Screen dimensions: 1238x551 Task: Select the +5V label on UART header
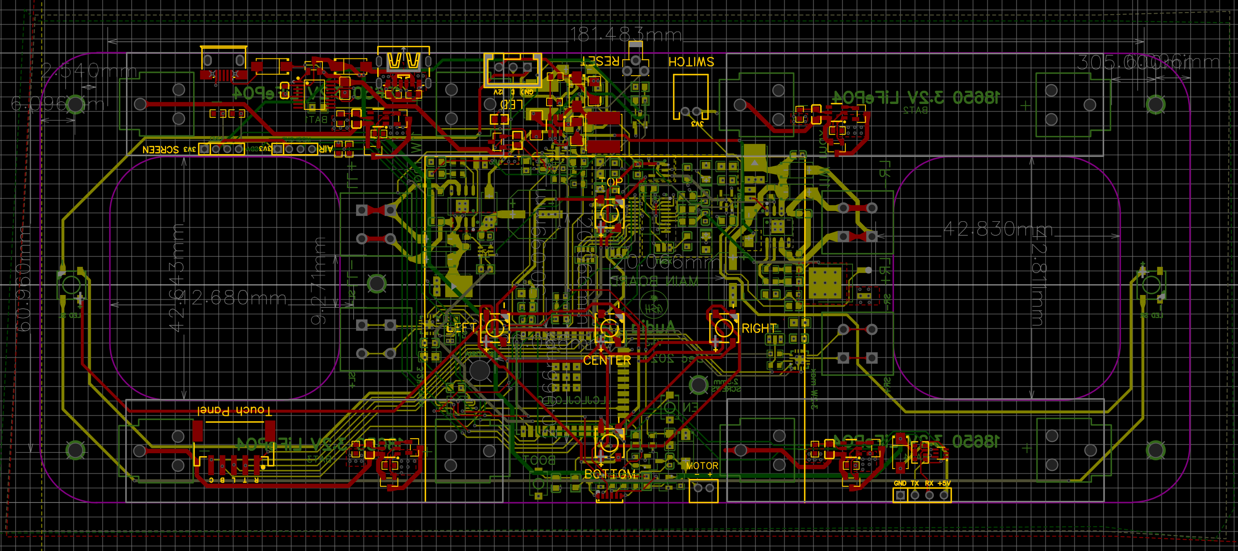(944, 483)
